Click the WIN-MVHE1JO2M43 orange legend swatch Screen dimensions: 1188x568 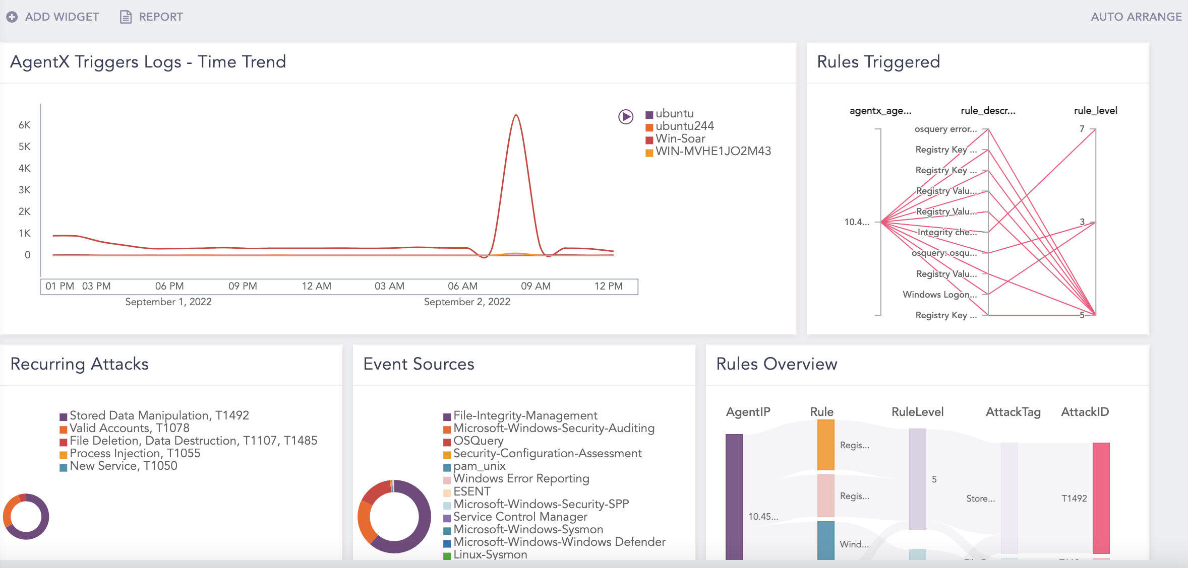(649, 153)
